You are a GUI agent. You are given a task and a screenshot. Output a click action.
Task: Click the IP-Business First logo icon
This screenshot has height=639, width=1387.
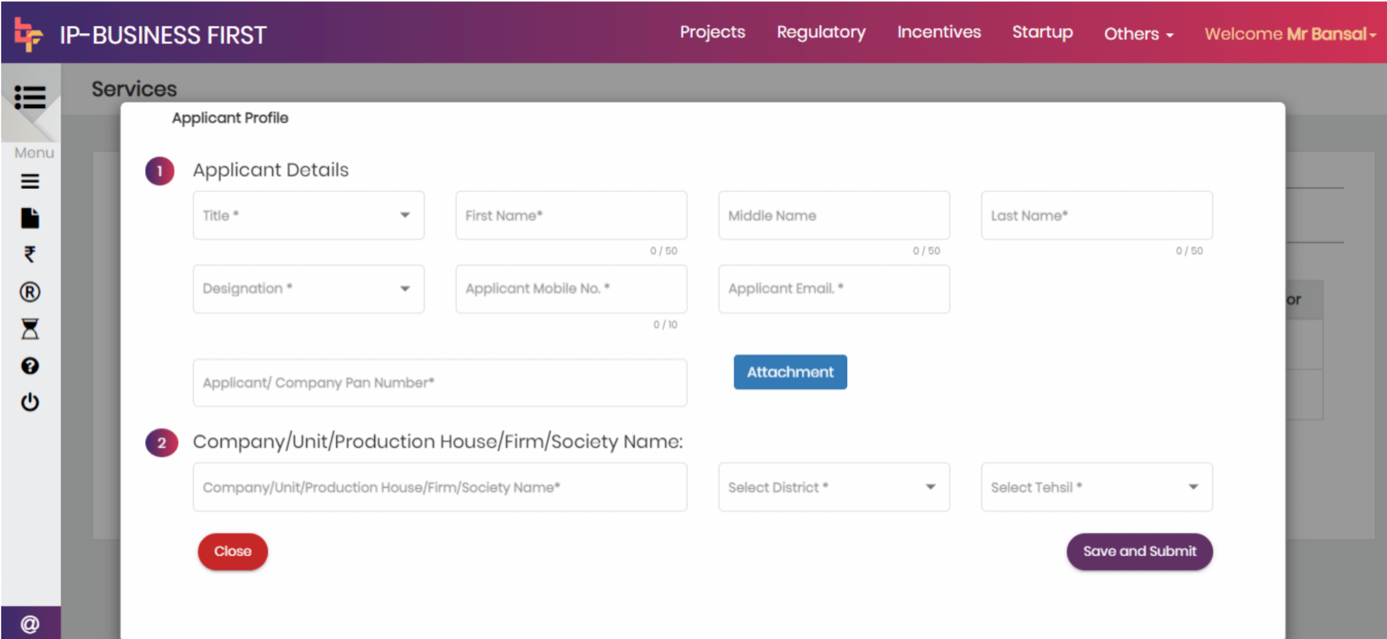(28, 34)
